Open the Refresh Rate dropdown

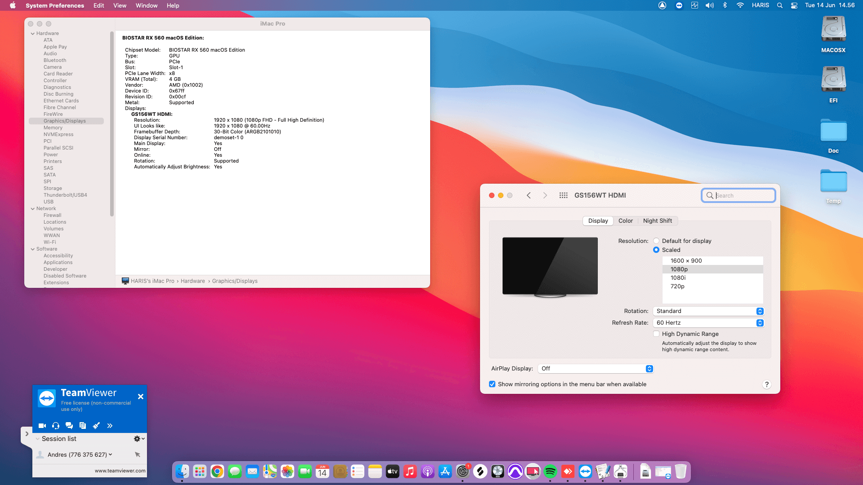[x=708, y=322]
